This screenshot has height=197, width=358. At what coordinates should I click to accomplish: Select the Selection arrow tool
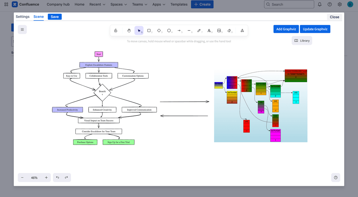click(x=139, y=30)
